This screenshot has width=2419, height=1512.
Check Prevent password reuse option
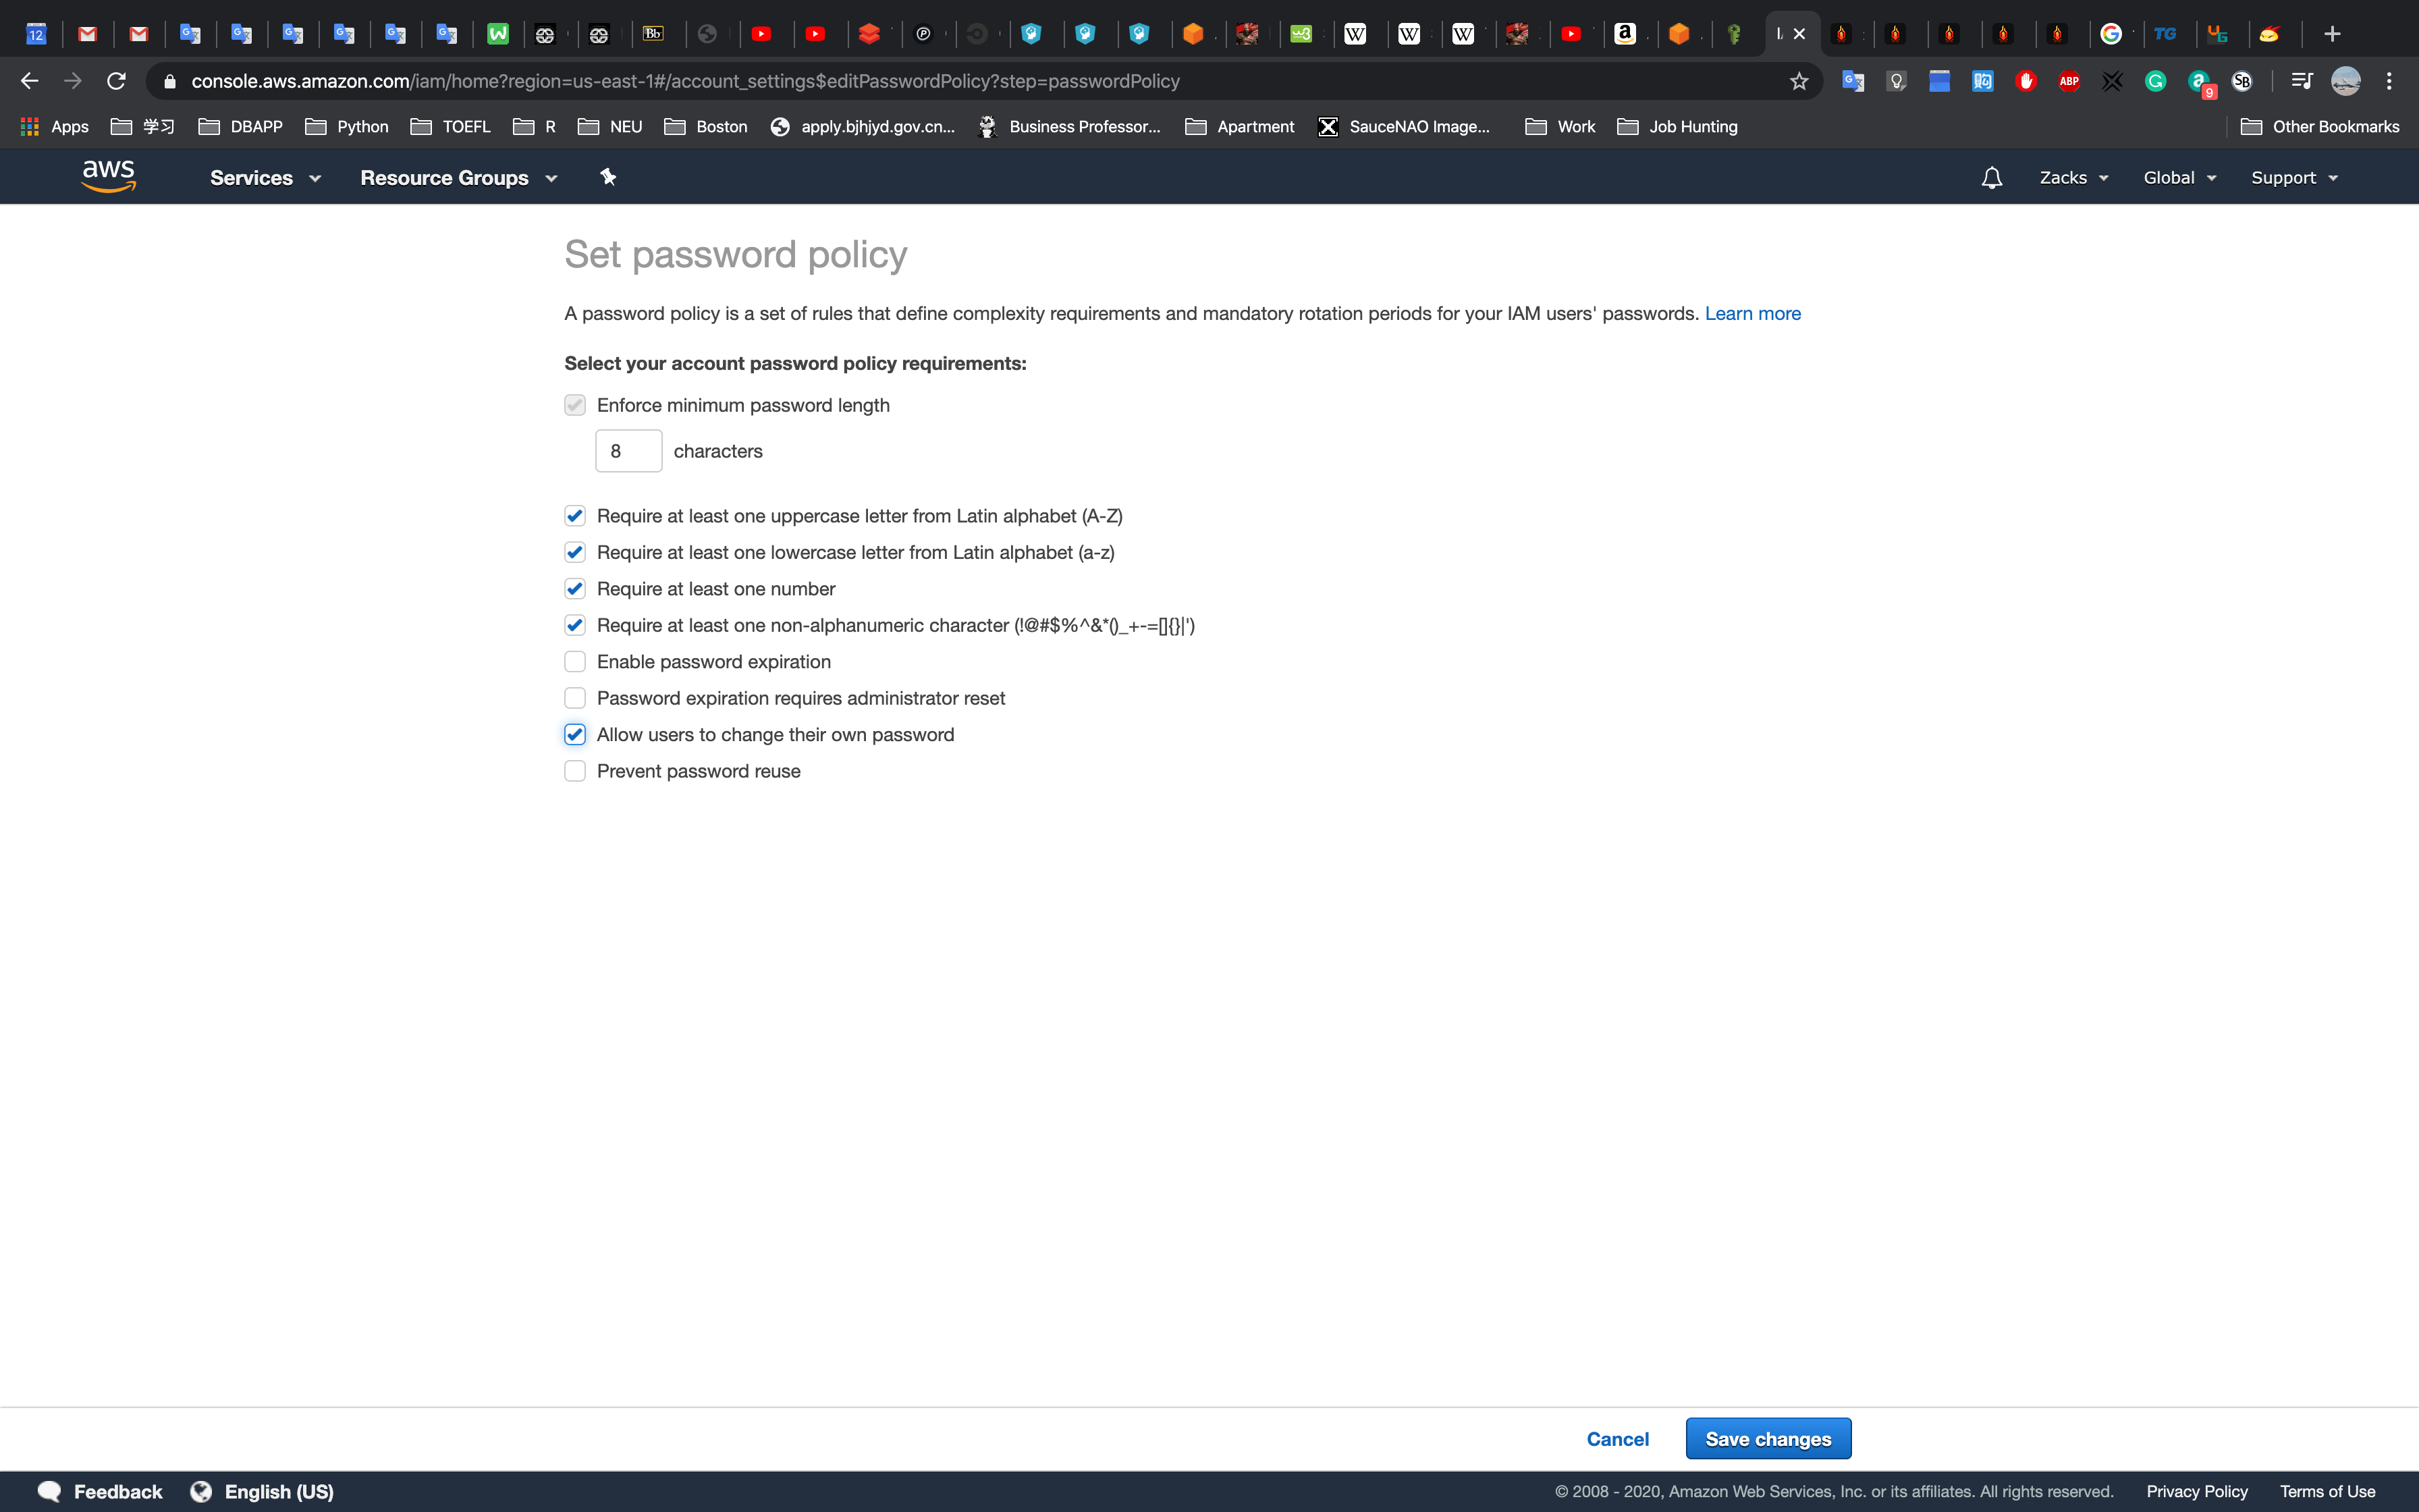pos(575,771)
